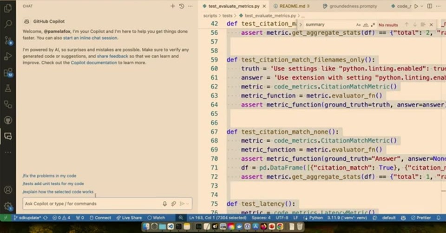Viewport: 446px width, 233px height.
Task: Click the Watch status bar item
Action: (x=156, y=218)
